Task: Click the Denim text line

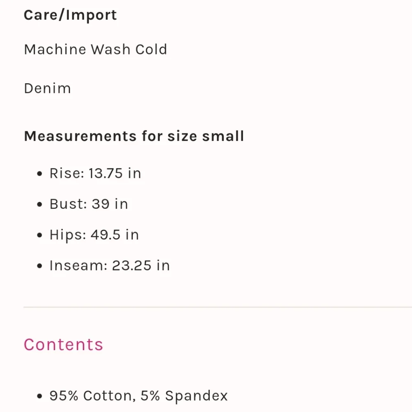Action: pos(47,89)
